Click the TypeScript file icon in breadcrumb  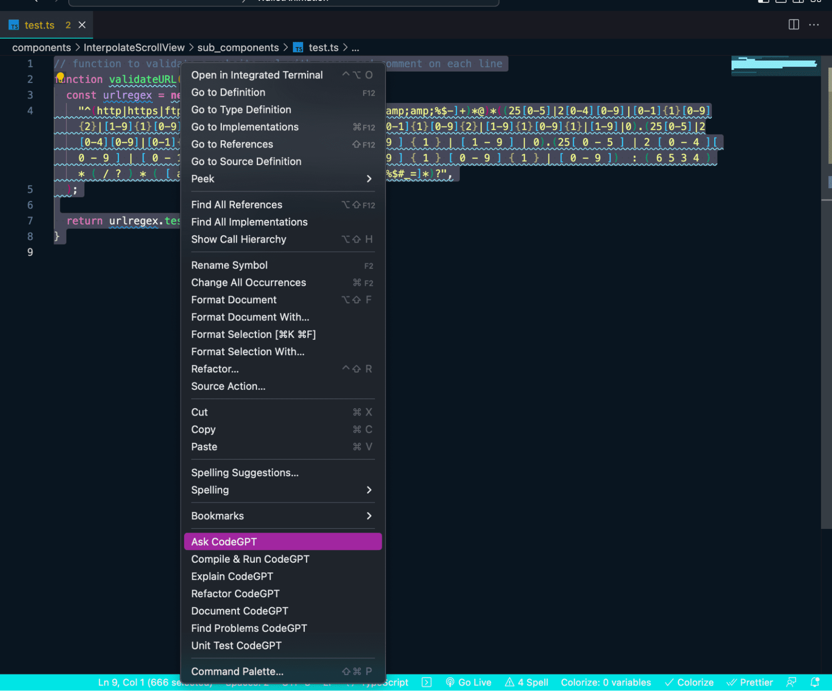[x=298, y=48]
